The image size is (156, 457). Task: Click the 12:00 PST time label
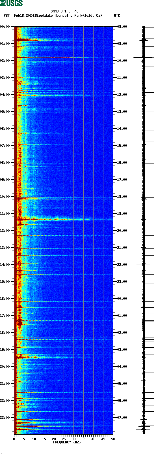[x=5, y=231]
